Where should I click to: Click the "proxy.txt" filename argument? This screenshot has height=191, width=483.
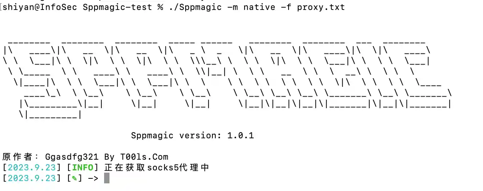pyautogui.click(x=321, y=7)
